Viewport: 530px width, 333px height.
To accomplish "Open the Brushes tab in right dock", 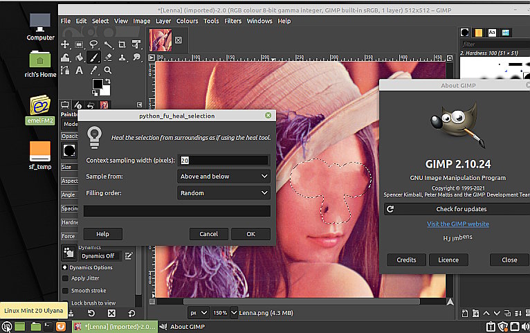I will (465, 33).
